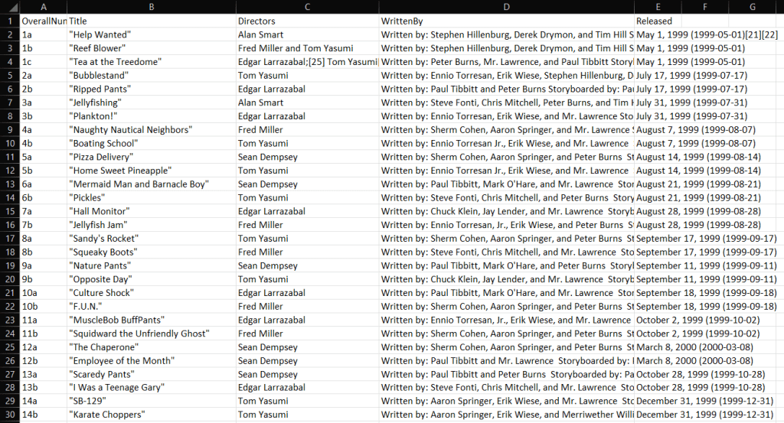Select the cell with "Fred Miller and Tom Yasumi"
784x423 pixels.
click(x=307, y=48)
